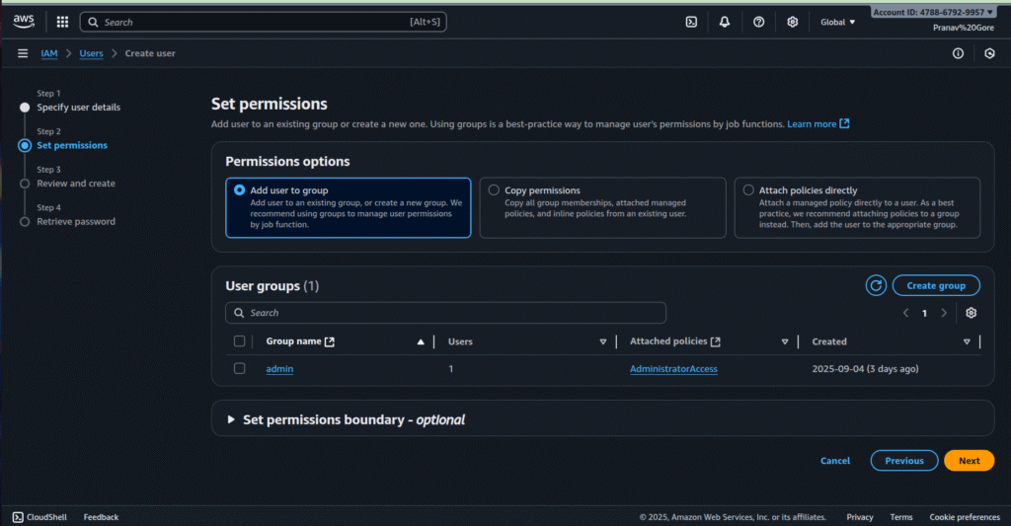1011x526 pixels.
Task: Expand Set permissions boundary section
Action: 231,419
